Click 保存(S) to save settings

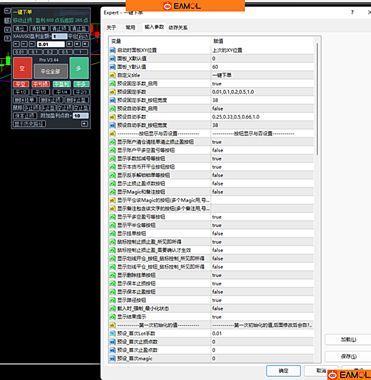click(x=348, y=357)
